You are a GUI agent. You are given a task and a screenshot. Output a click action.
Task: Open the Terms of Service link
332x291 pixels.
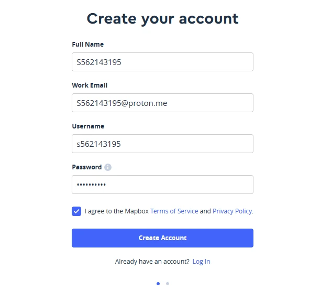click(174, 211)
